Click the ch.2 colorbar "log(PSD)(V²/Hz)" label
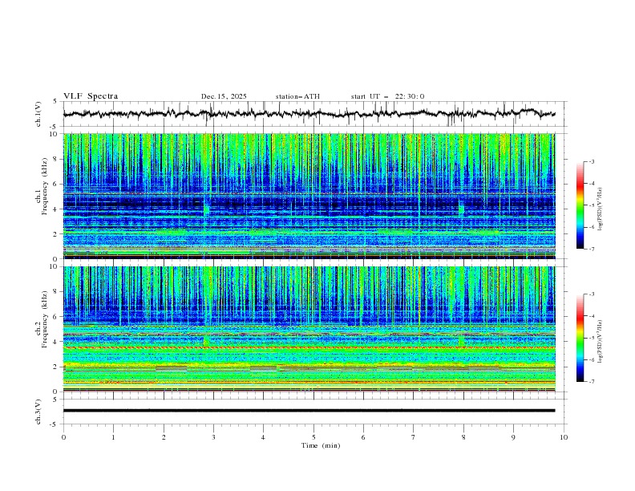The width and height of the screenshot is (635, 491). pos(601,341)
